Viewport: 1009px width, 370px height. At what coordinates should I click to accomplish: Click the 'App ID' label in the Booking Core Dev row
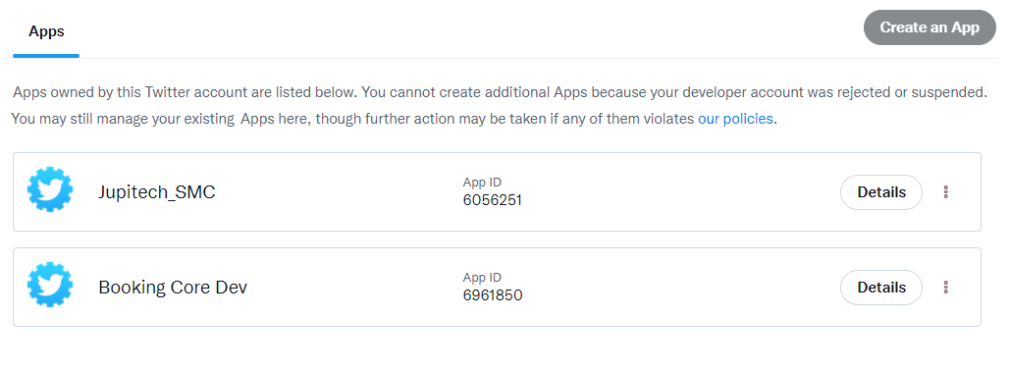pyautogui.click(x=481, y=278)
